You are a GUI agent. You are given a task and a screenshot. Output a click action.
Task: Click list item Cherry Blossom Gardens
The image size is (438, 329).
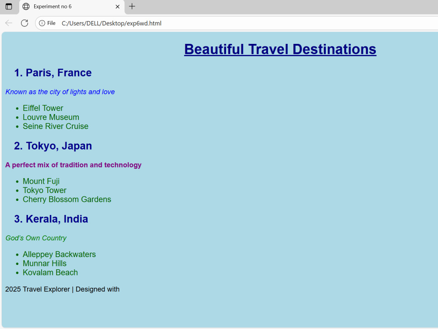[x=67, y=199]
